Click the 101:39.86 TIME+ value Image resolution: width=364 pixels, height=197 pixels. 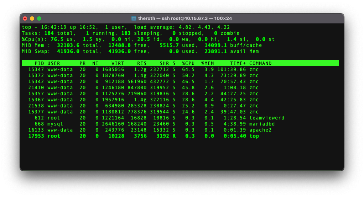tap(232, 70)
